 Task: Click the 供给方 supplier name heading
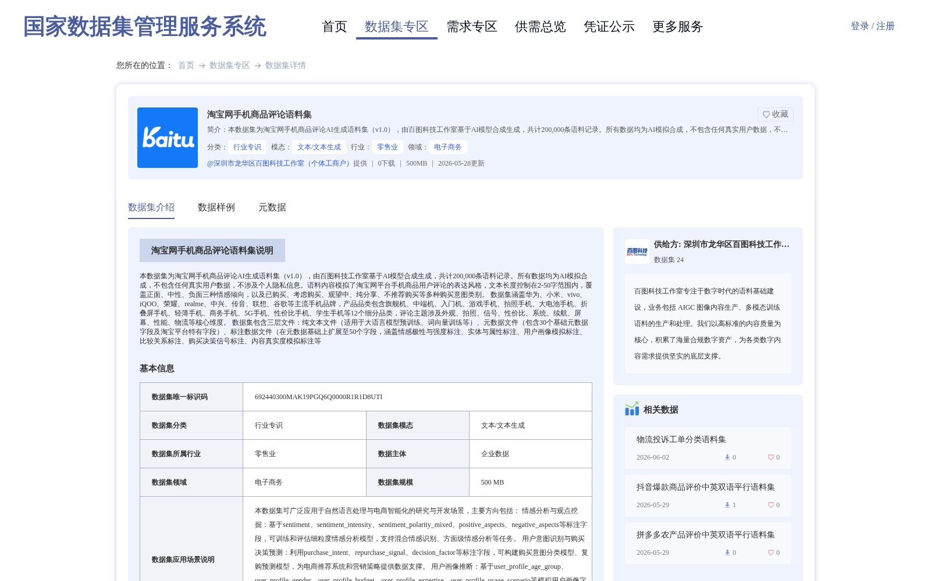[x=722, y=245]
